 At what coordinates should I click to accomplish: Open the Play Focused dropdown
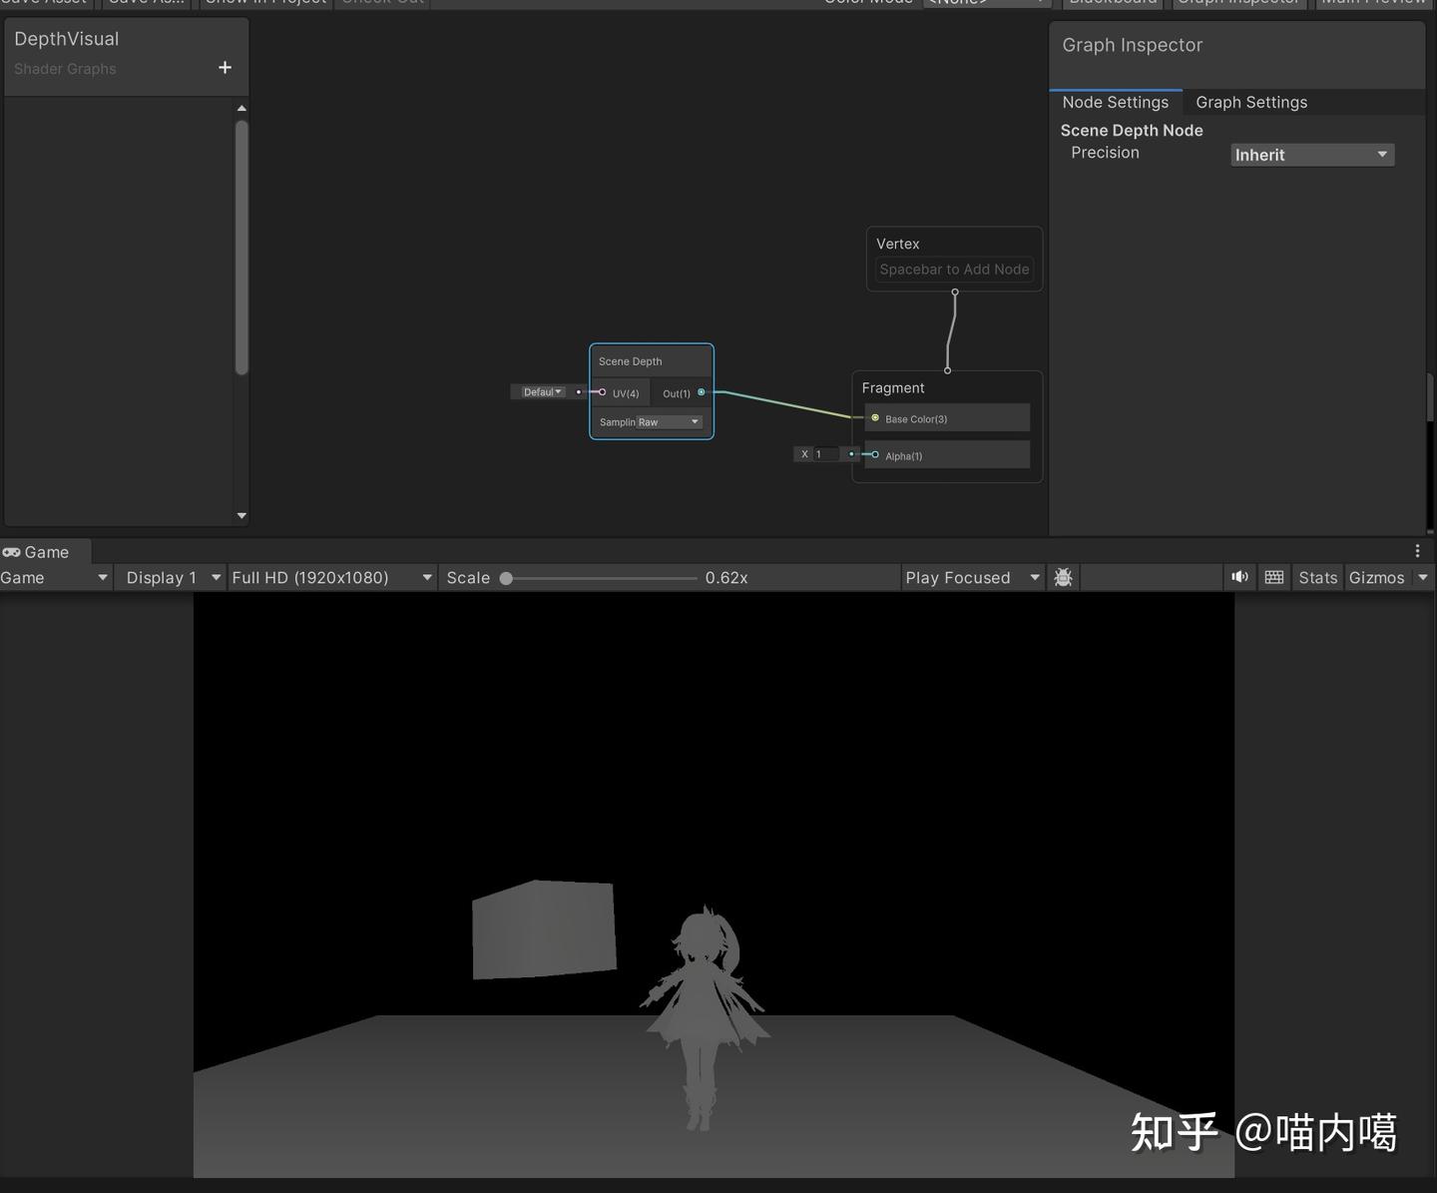pos(970,577)
